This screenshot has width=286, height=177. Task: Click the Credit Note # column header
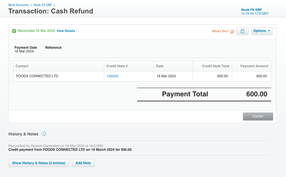click(x=117, y=66)
